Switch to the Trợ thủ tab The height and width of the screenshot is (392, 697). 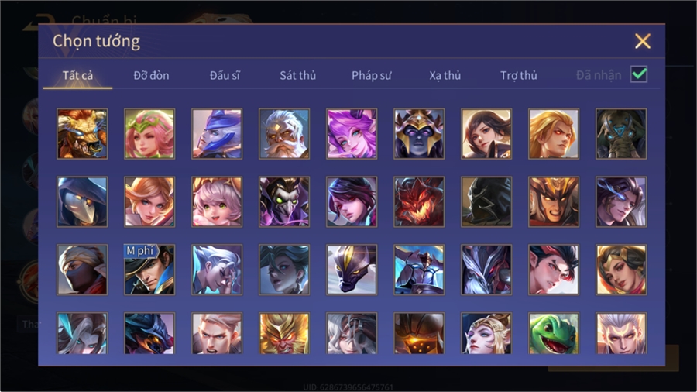[519, 76]
